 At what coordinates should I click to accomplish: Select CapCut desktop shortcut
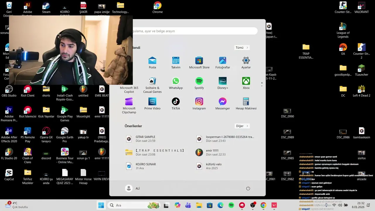[x=9, y=175]
